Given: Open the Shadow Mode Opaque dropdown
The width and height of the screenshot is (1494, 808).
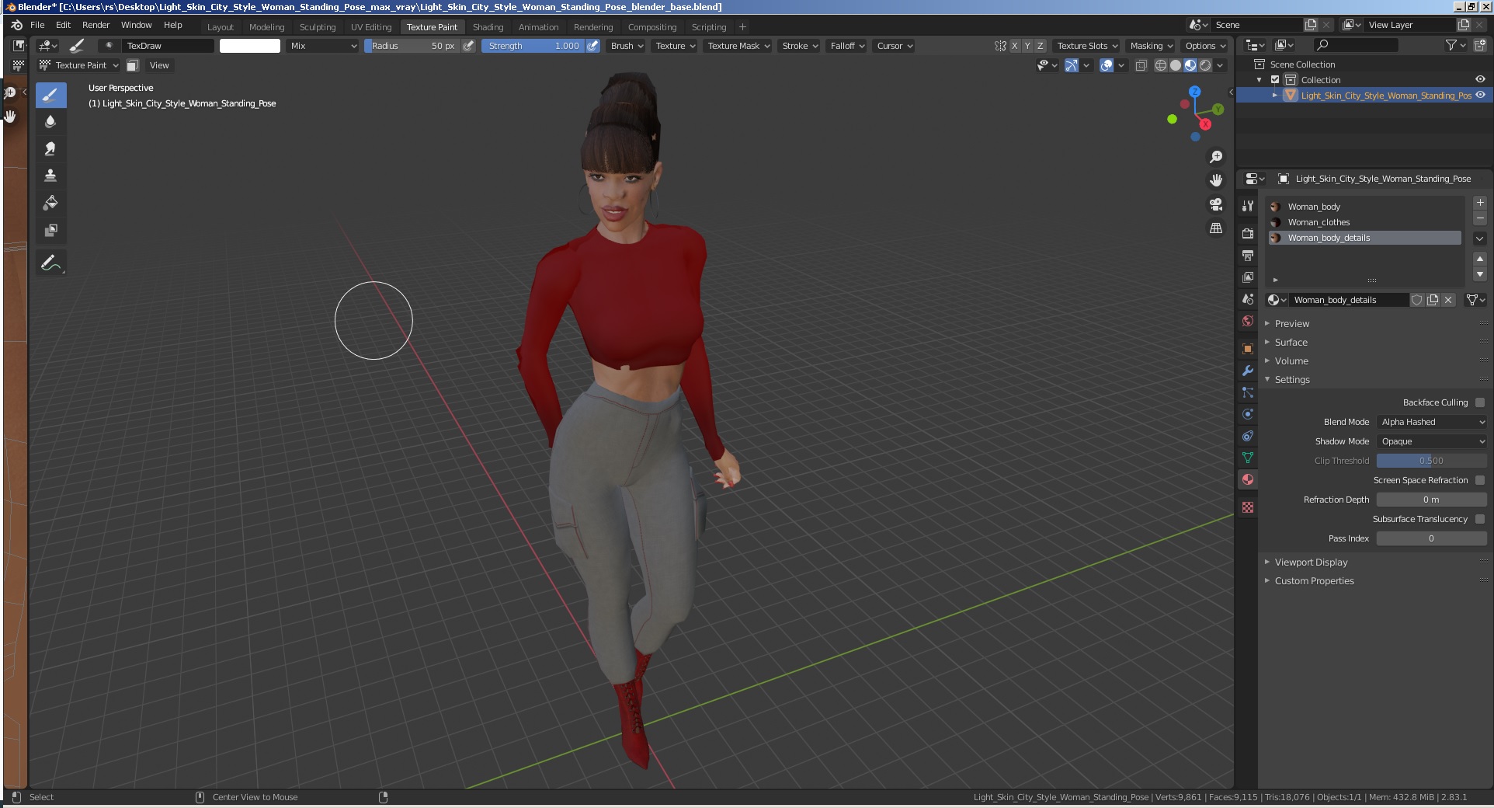Looking at the screenshot, I should tap(1432, 441).
